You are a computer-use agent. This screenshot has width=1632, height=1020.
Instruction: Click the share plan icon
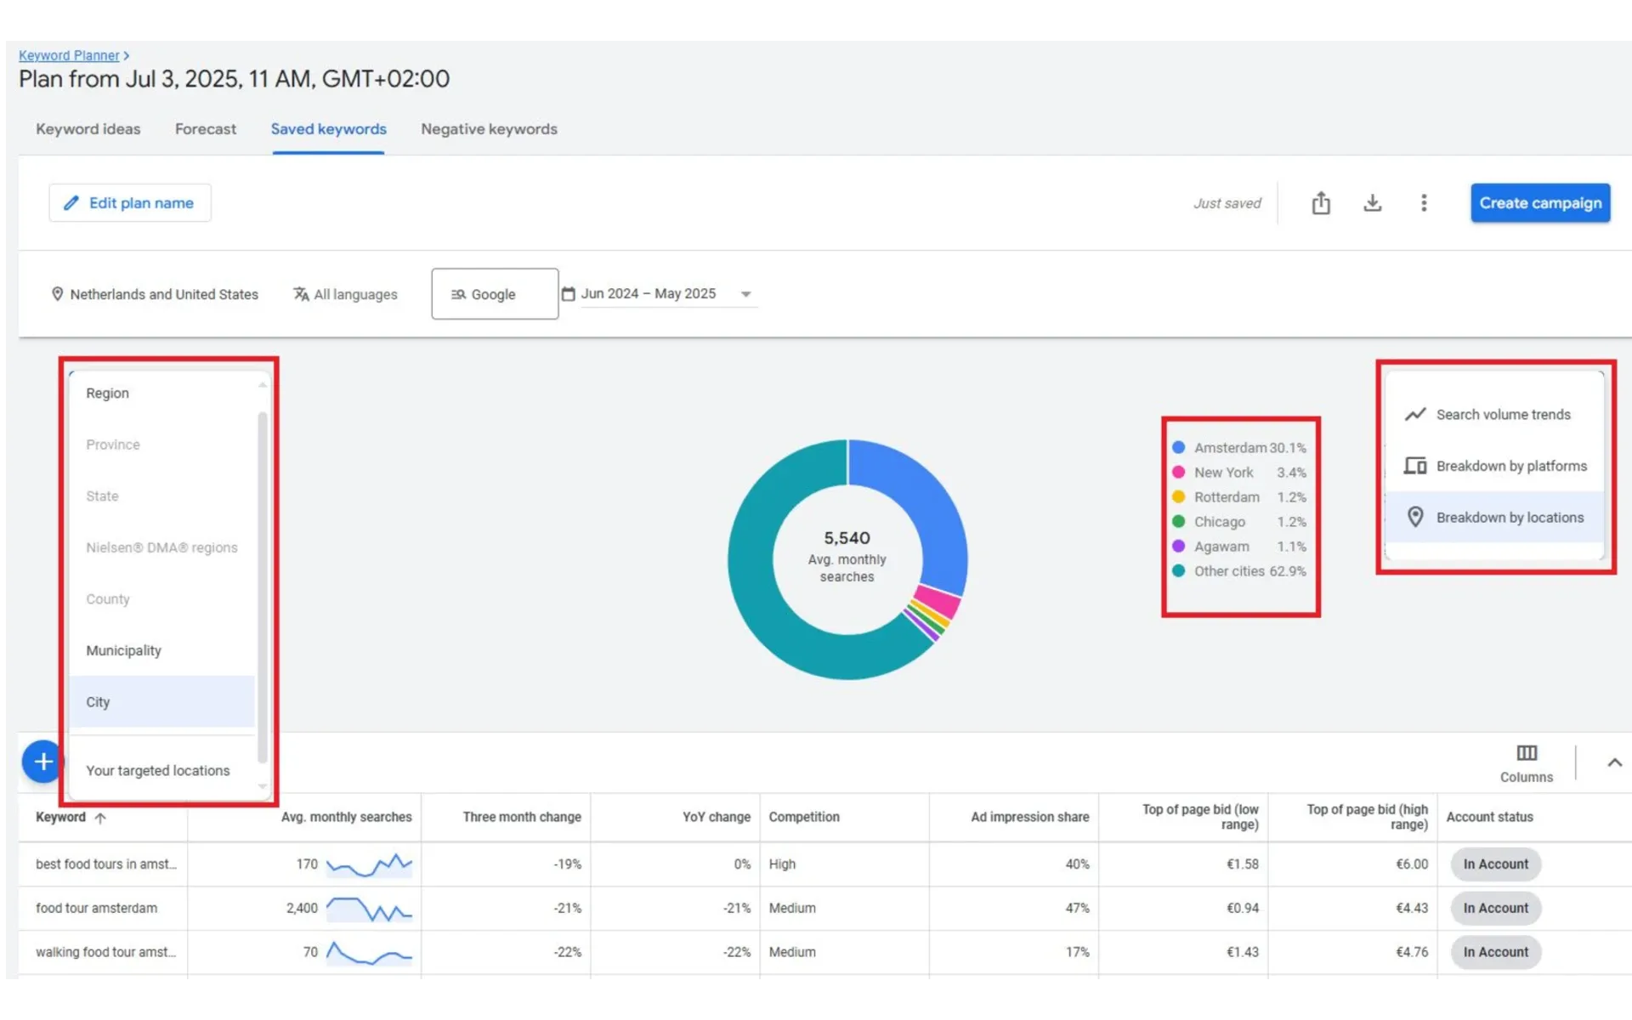[1320, 203]
